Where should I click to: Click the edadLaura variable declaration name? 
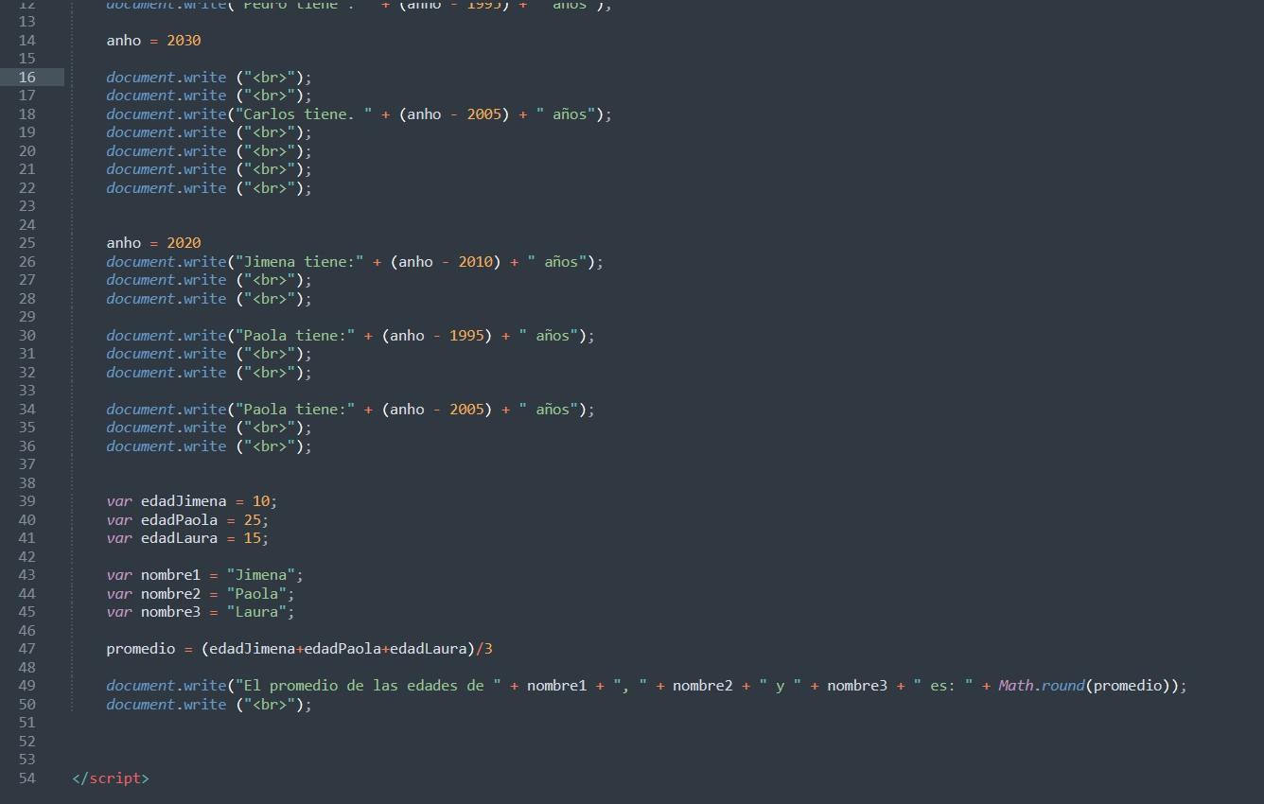click(180, 538)
